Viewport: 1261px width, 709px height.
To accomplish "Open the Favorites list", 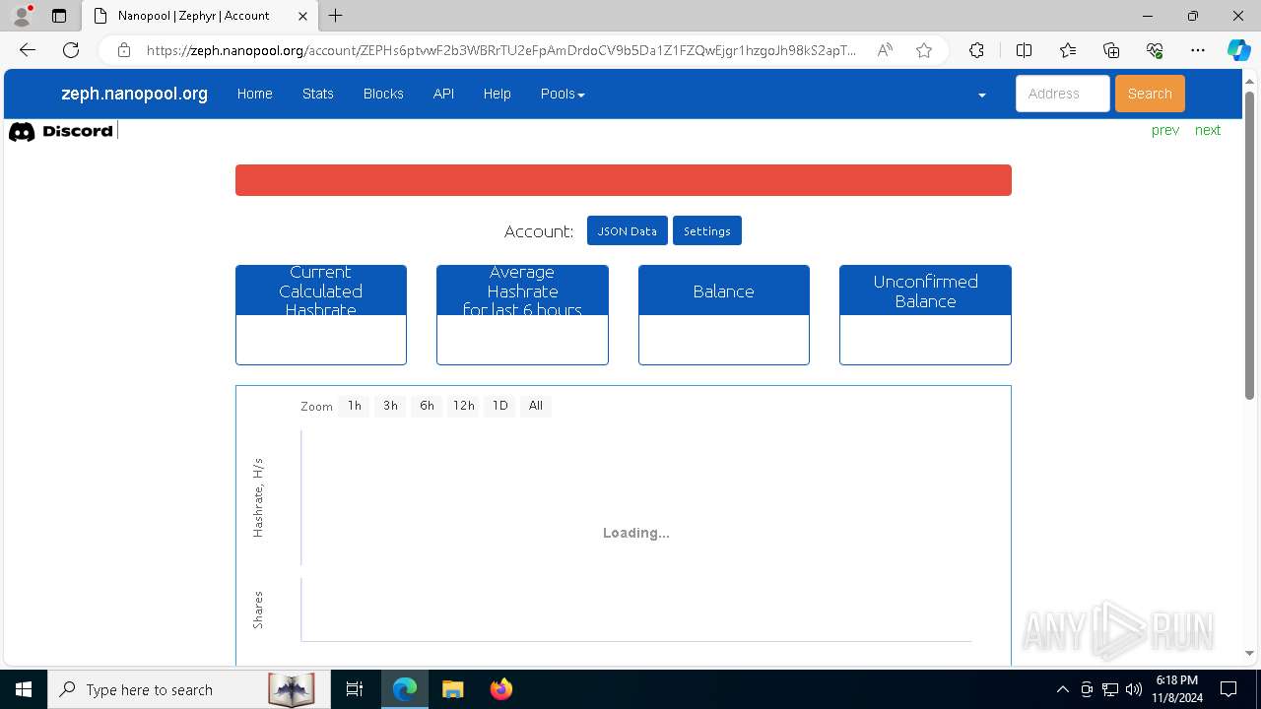I will [1068, 50].
